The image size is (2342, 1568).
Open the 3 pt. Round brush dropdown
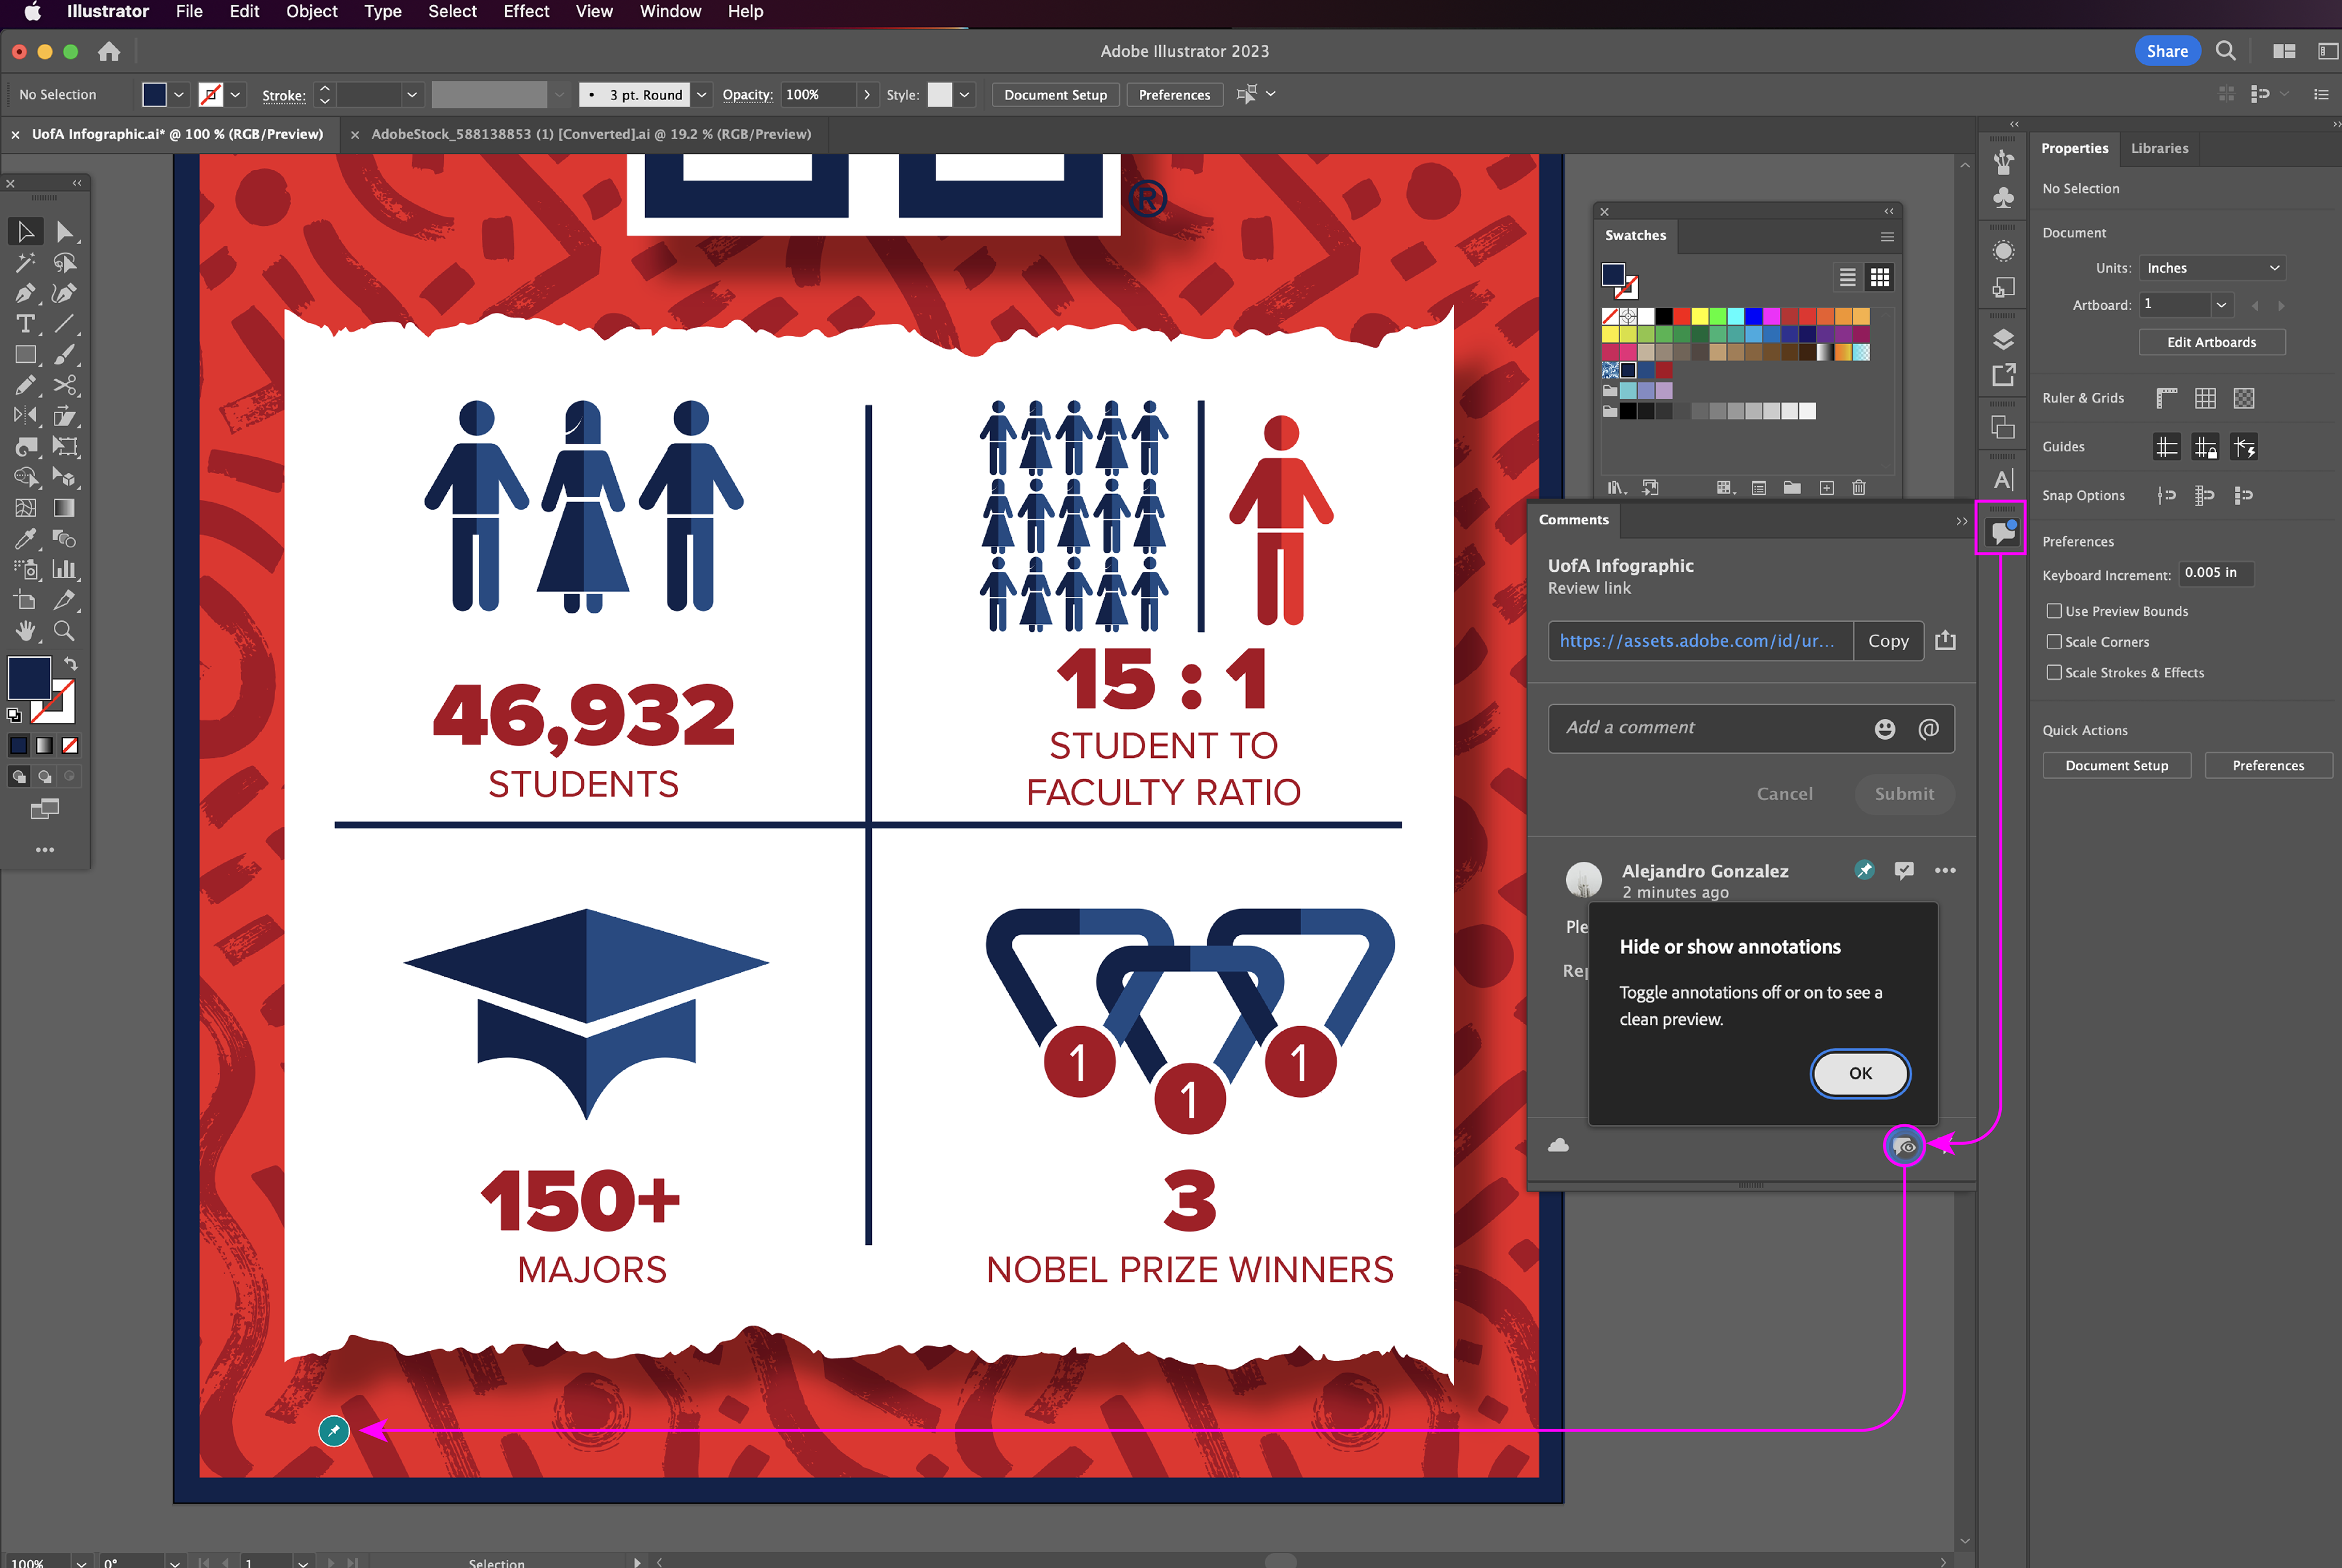click(x=701, y=95)
